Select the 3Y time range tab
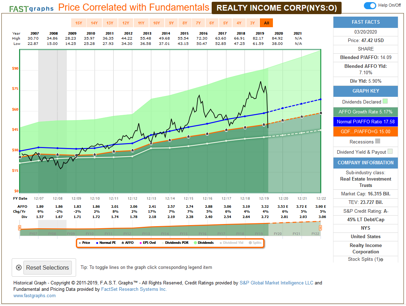Image resolution: width=406 pixels, height=306 pixels. (x=252, y=23)
